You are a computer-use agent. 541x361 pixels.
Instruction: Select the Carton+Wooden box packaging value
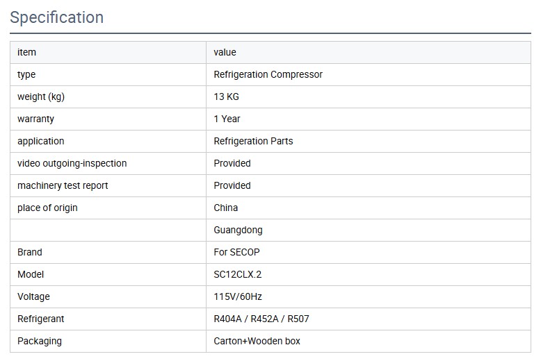257,341
